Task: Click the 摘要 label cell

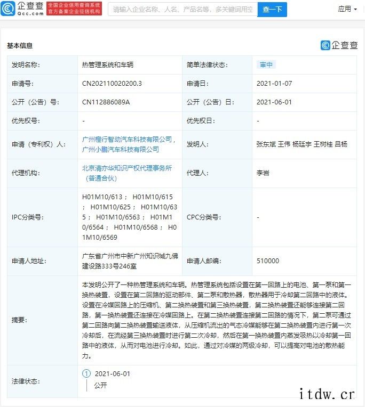Action: coord(42,320)
